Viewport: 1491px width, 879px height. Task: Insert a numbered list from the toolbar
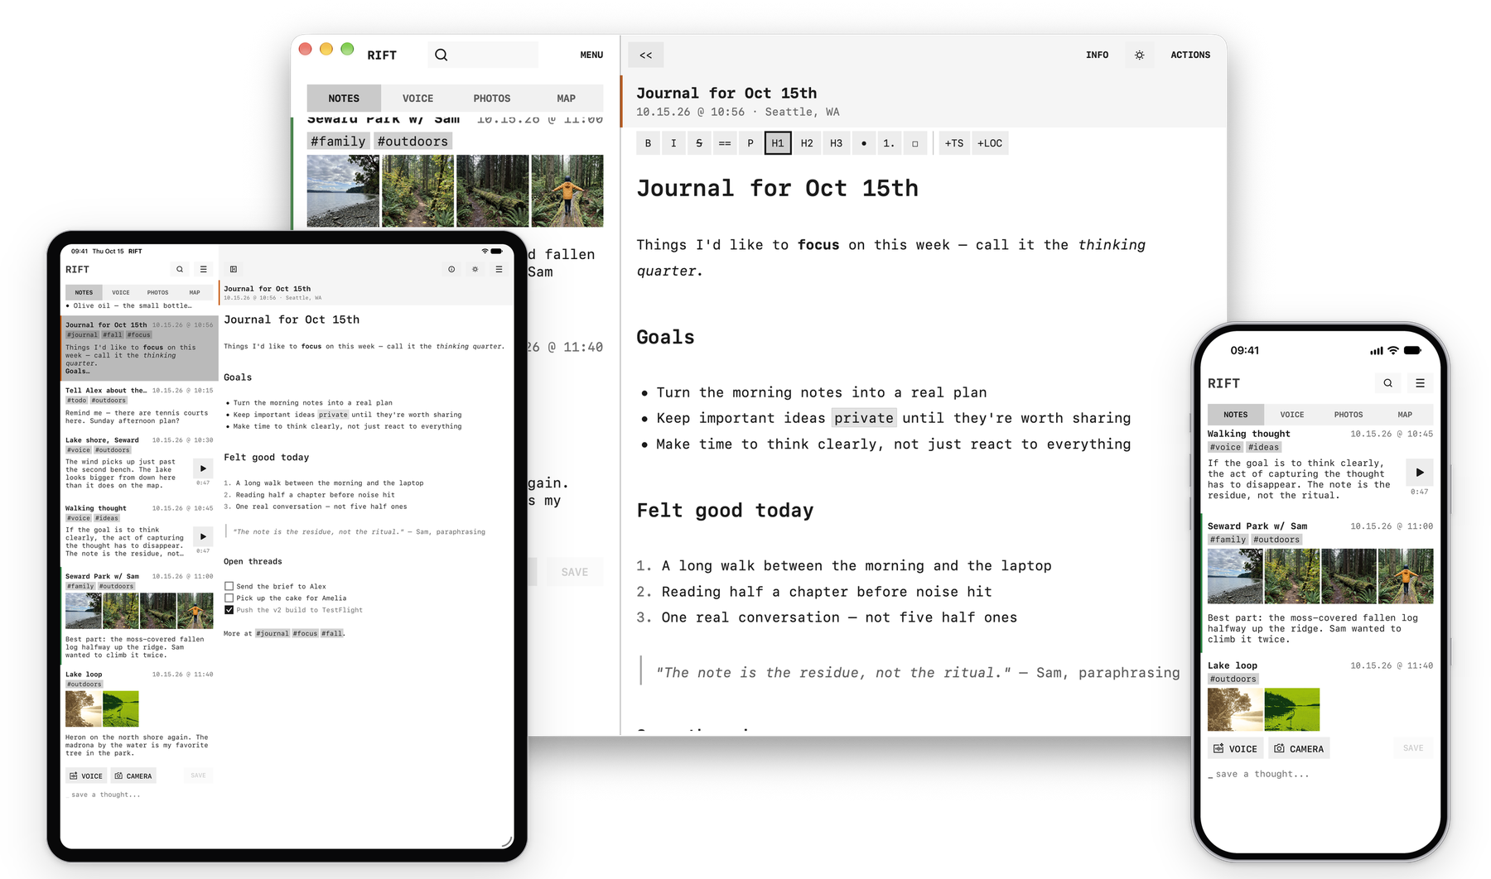[x=889, y=143]
